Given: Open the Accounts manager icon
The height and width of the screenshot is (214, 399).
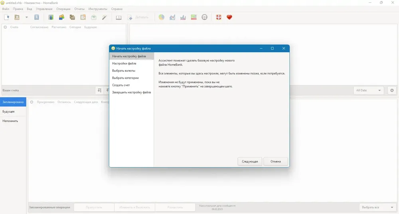Looking at the screenshot, I should [x=51, y=17].
